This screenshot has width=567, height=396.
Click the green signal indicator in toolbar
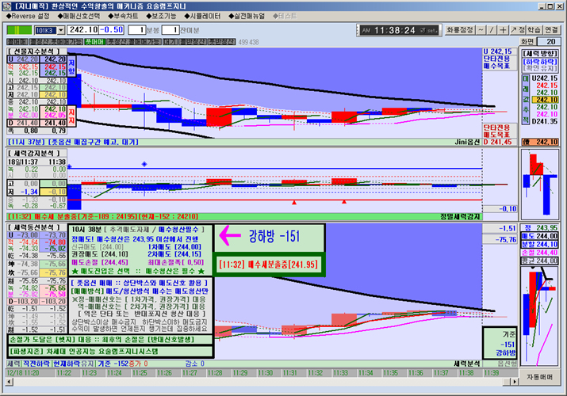pyautogui.click(x=19, y=30)
